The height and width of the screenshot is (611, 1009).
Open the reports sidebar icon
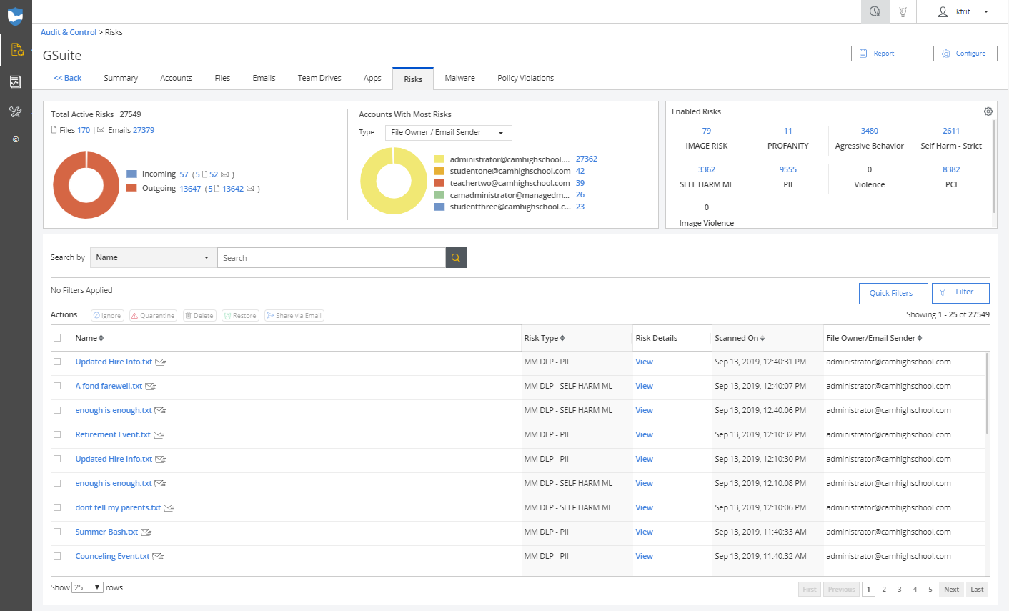click(x=16, y=81)
